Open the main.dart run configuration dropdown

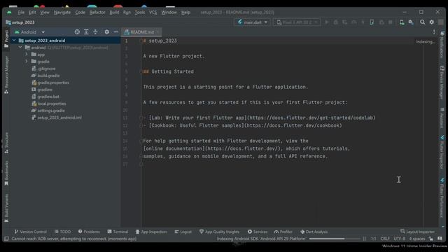252,22
